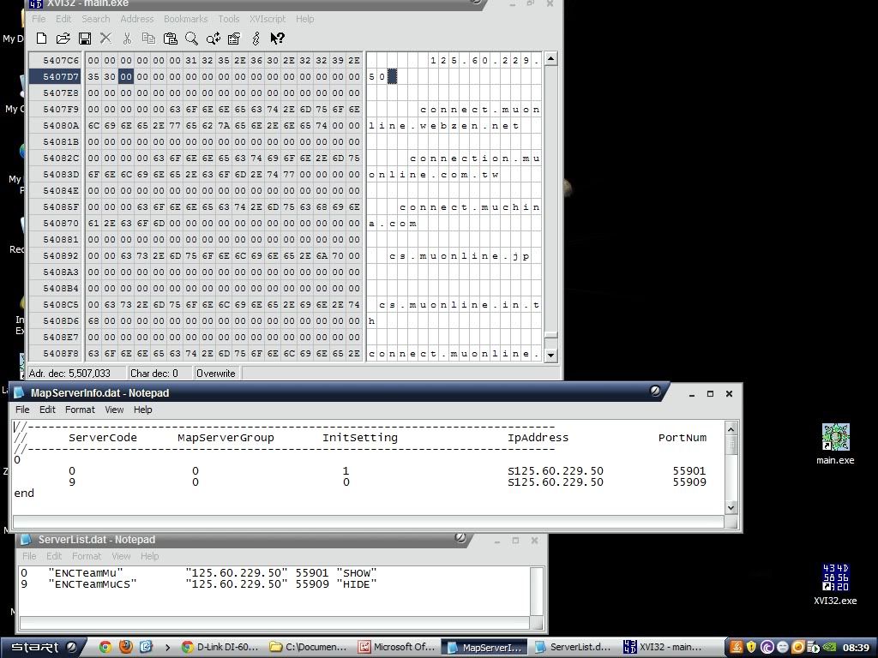Click scroll down arrow in hex editor
Viewport: 878px width, 658px height.
point(550,355)
